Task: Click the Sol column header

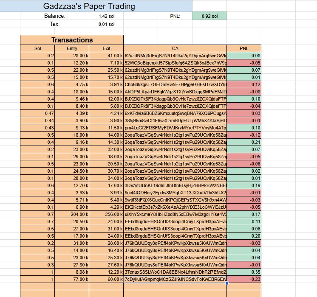Action: coord(37,48)
